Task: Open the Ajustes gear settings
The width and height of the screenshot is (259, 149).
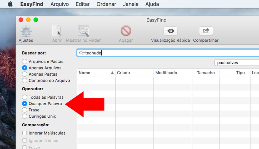Action: tap(26, 31)
